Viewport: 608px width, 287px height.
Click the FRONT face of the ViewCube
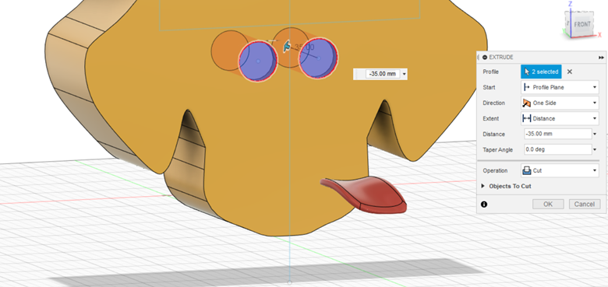pyautogui.click(x=582, y=24)
